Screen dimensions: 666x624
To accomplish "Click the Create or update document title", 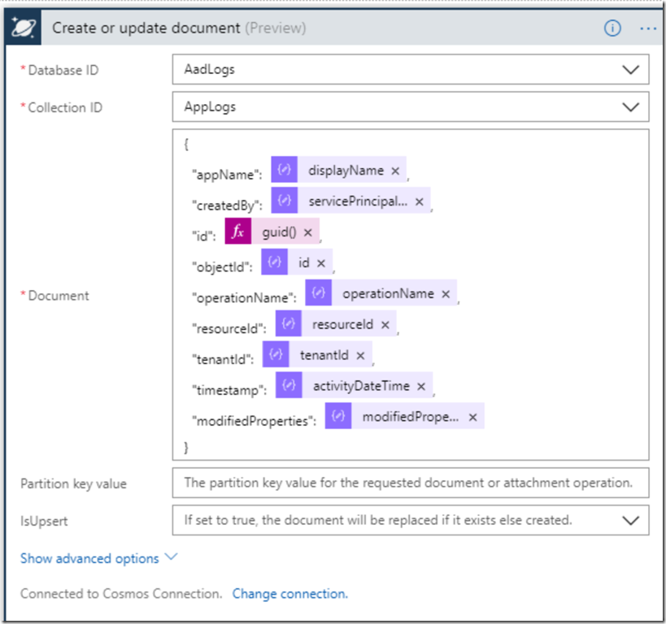I will click(x=146, y=28).
